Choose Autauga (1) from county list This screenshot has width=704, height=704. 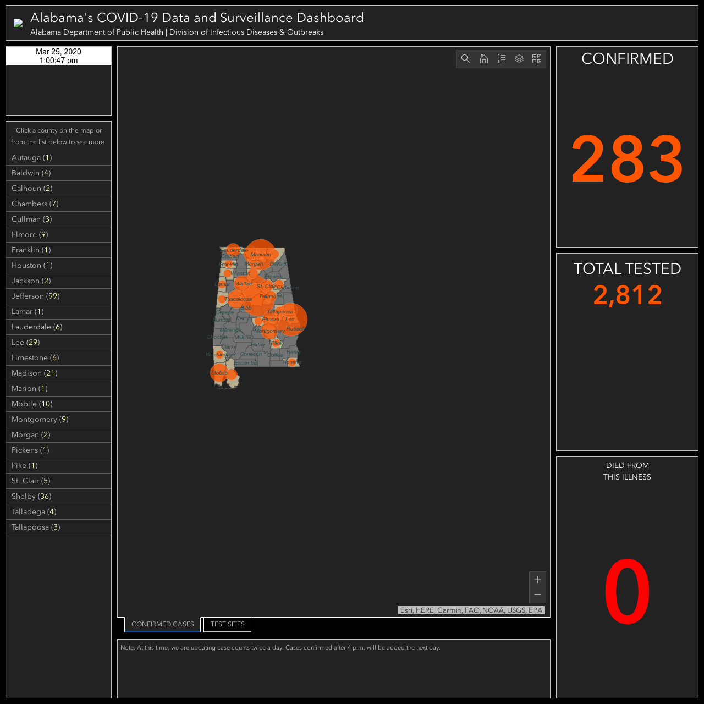(59, 157)
